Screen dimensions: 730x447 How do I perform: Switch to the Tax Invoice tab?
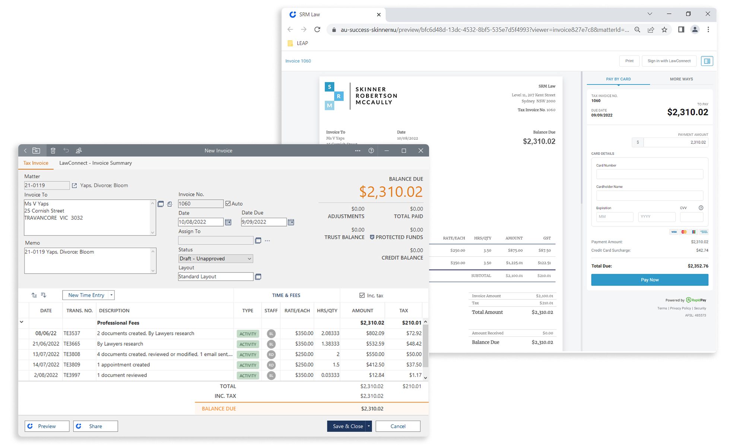[36, 163]
